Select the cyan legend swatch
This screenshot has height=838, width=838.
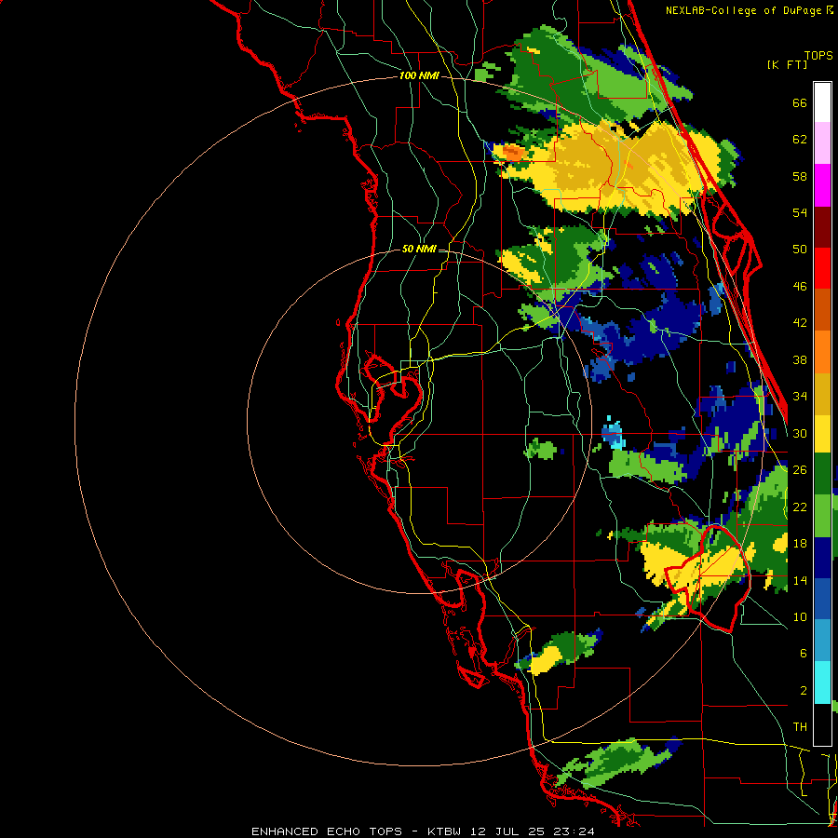pos(822,683)
